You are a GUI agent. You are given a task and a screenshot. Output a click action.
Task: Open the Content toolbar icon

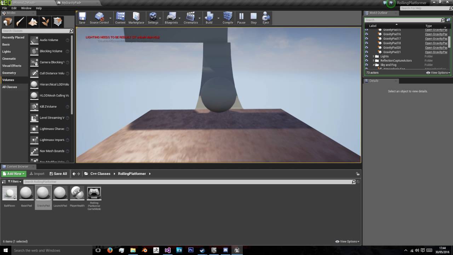click(120, 18)
